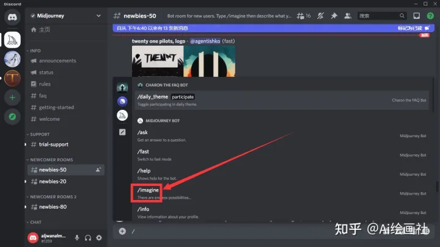The width and height of the screenshot is (440, 247).
Task: Open Explore servers compass icon
Action: point(12,116)
